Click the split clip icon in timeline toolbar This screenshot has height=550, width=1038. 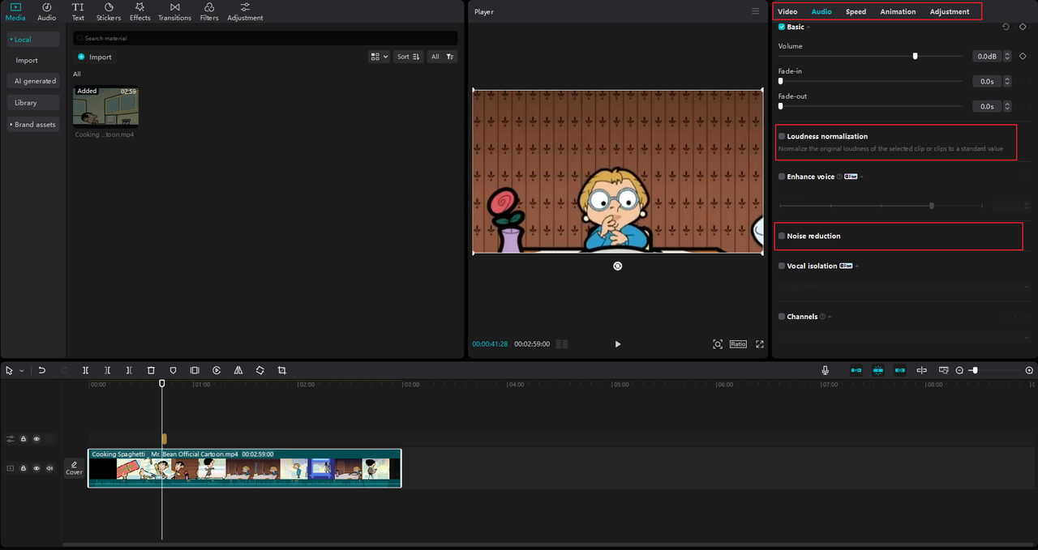coord(85,370)
